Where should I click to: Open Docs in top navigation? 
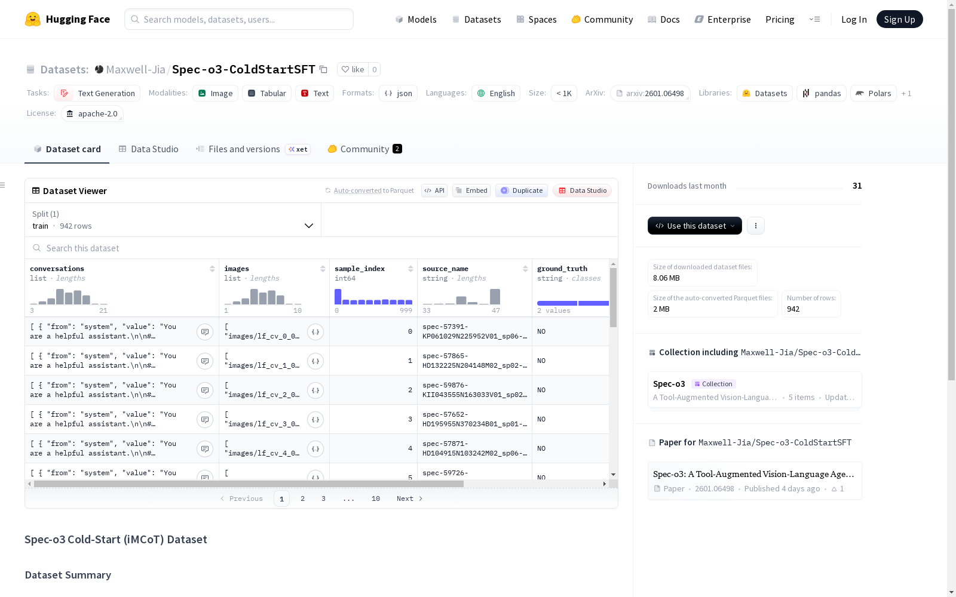click(664, 19)
